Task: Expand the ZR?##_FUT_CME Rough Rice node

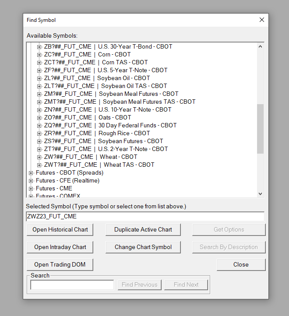Action: pos(39,133)
